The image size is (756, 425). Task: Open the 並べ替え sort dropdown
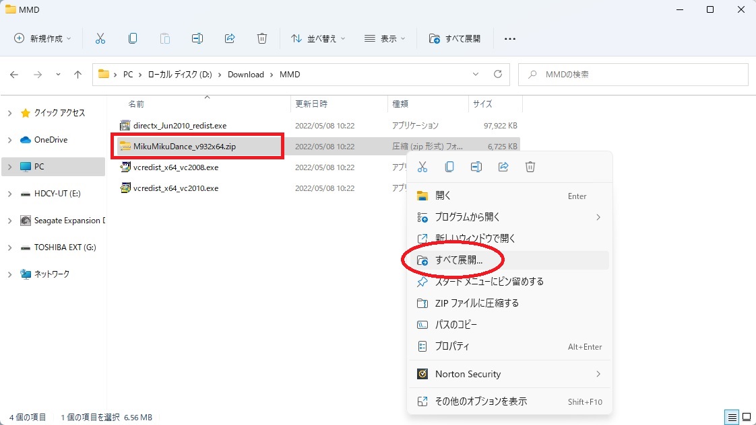(x=318, y=38)
